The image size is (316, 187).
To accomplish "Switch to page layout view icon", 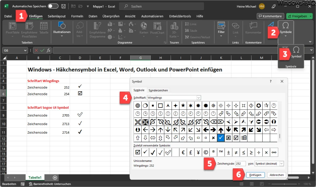I will pos(252,184).
